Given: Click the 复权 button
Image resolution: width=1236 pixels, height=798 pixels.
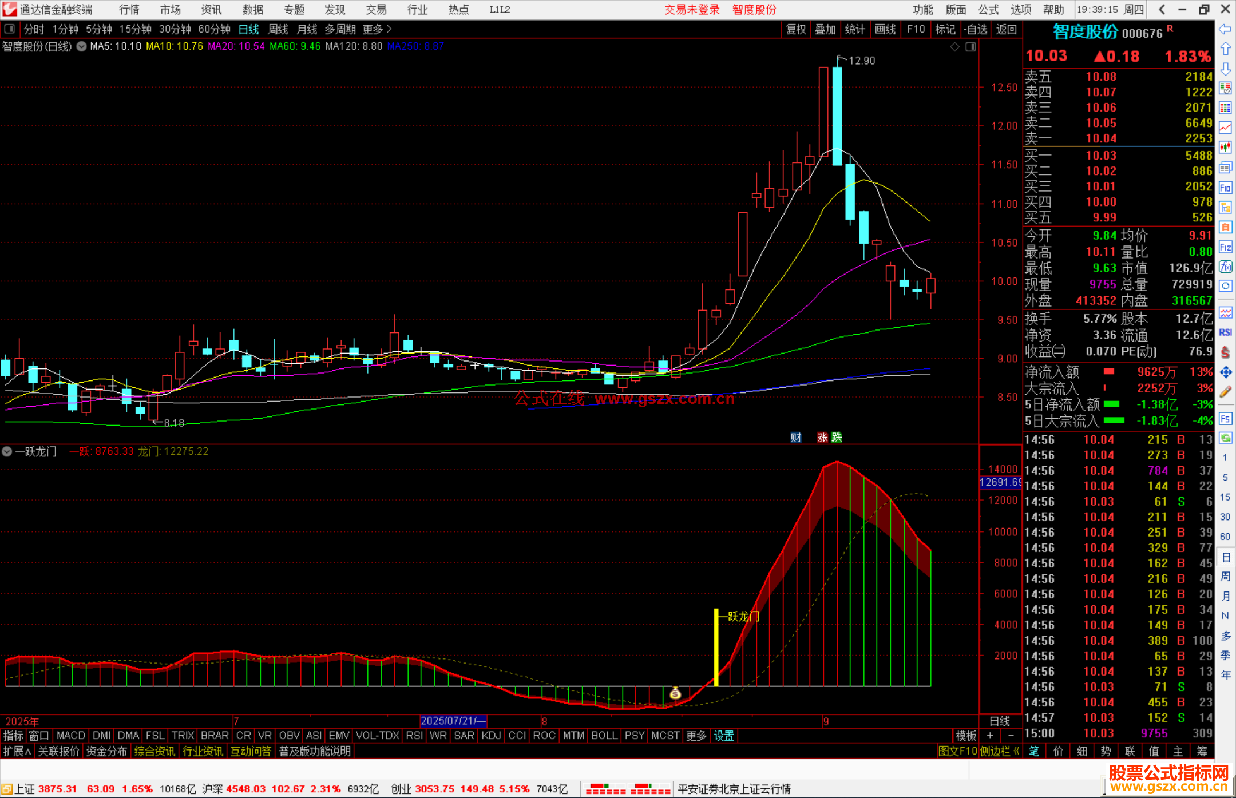Looking at the screenshot, I should 796,29.
